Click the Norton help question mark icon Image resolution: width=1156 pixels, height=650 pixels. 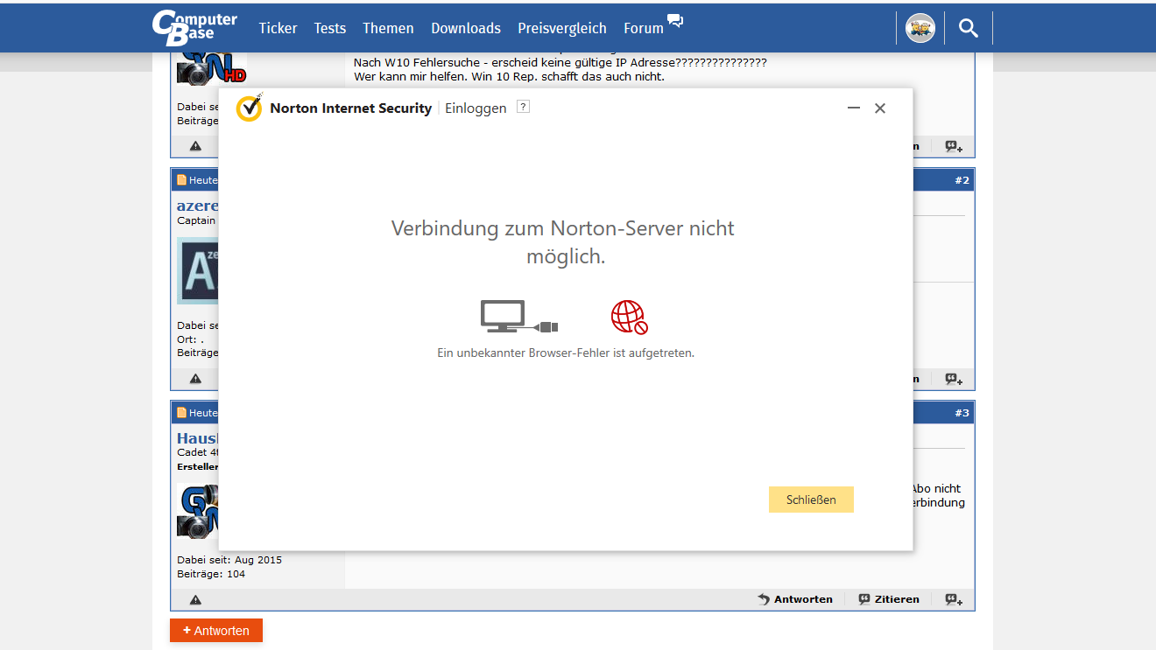pyautogui.click(x=523, y=107)
